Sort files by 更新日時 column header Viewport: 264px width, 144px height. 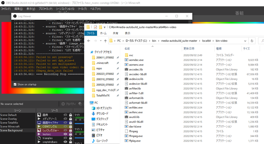(189, 49)
